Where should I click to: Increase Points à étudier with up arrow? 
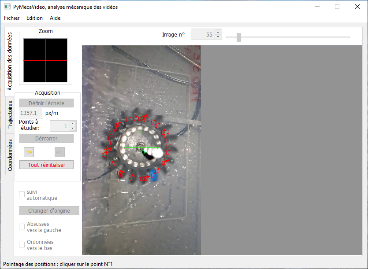point(73,124)
